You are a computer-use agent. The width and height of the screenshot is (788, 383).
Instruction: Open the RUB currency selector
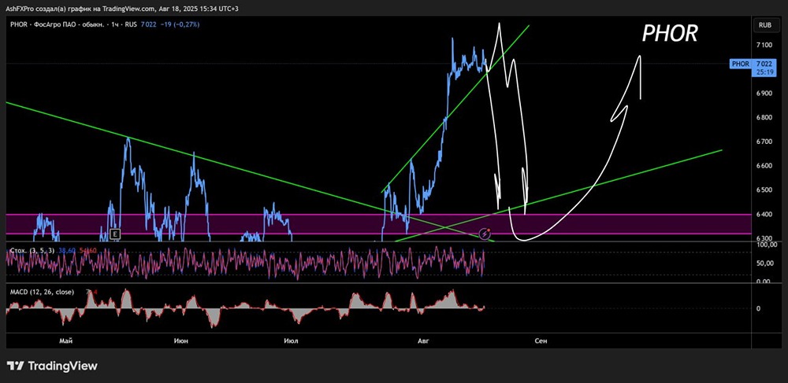tap(764, 24)
